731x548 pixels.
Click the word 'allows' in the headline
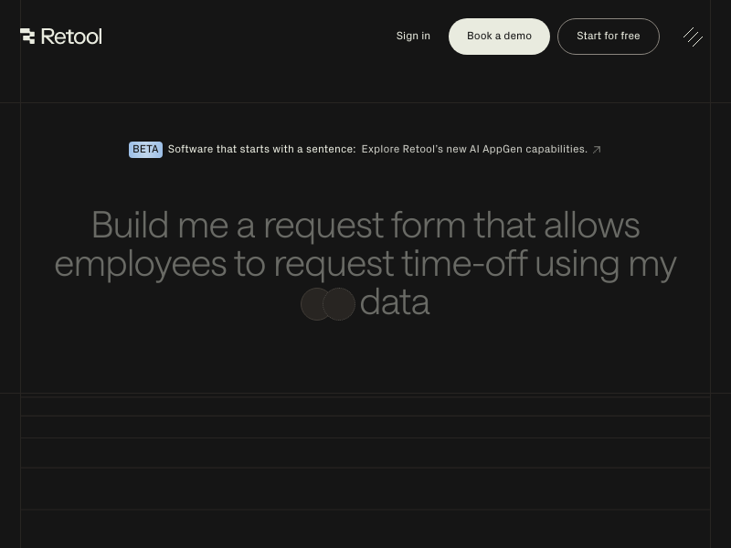coord(591,225)
